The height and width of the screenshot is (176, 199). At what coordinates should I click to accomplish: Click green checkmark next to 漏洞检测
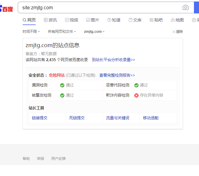point(62,85)
